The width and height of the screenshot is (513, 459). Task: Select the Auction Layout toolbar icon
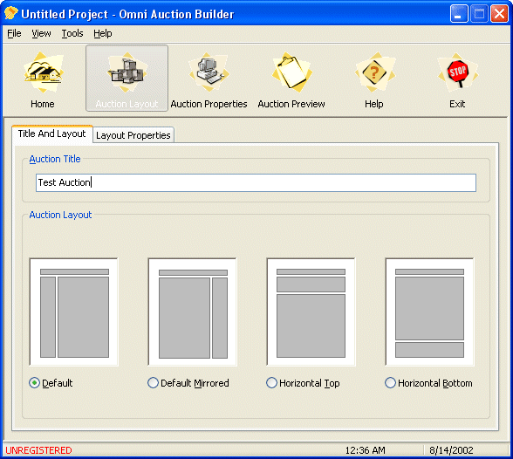(127, 79)
